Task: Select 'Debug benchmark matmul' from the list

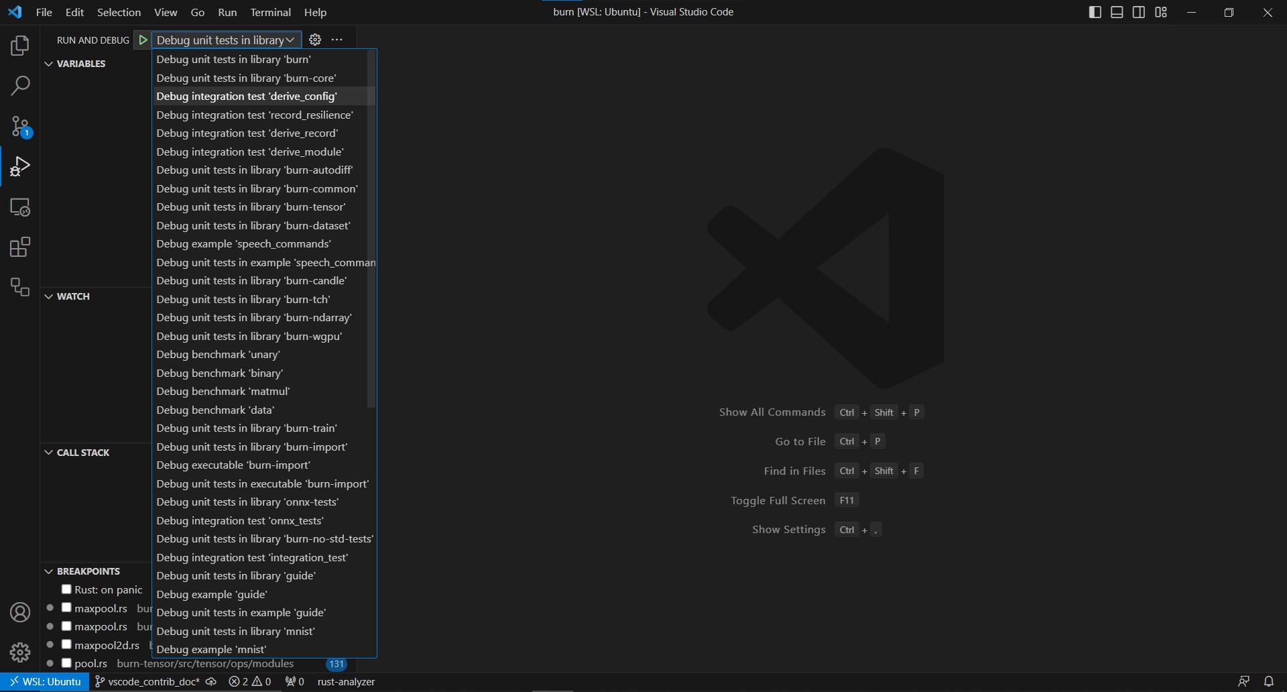Action: coord(223,391)
